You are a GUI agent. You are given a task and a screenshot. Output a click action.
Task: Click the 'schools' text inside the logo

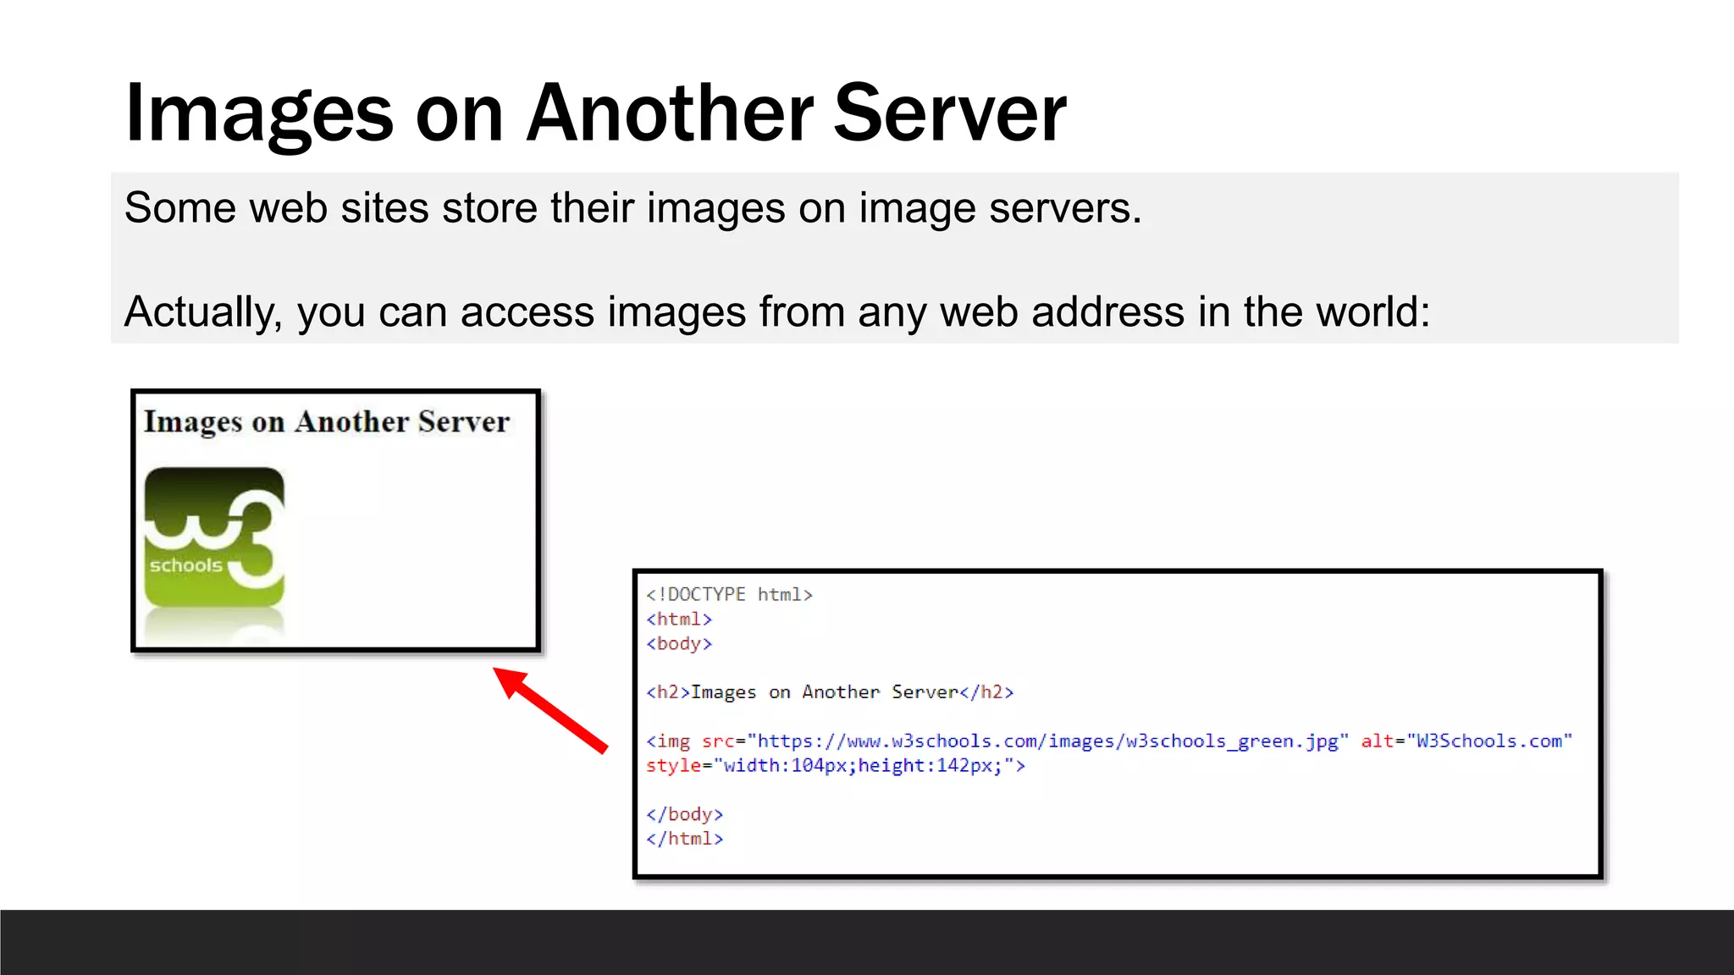click(x=185, y=565)
